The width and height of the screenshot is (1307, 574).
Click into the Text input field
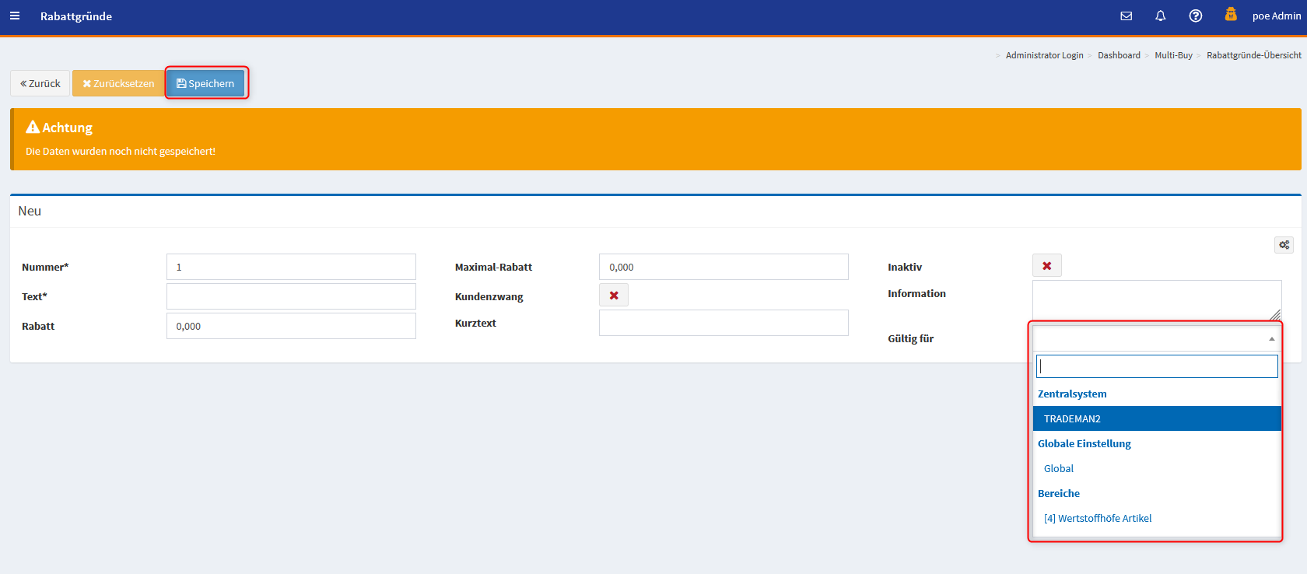291,296
